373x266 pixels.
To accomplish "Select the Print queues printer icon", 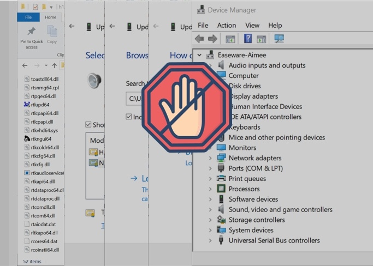I will click(221, 179).
